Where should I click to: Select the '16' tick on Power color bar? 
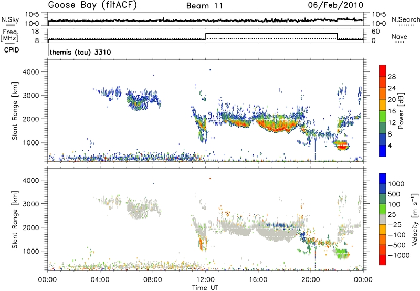pyautogui.click(x=392, y=111)
